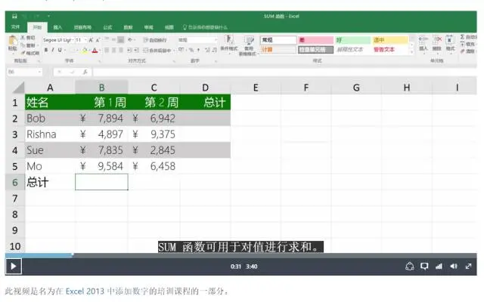The width and height of the screenshot is (484, 302).
Task: Select the 常规 (Normal) cell style
Action: (x=278, y=40)
